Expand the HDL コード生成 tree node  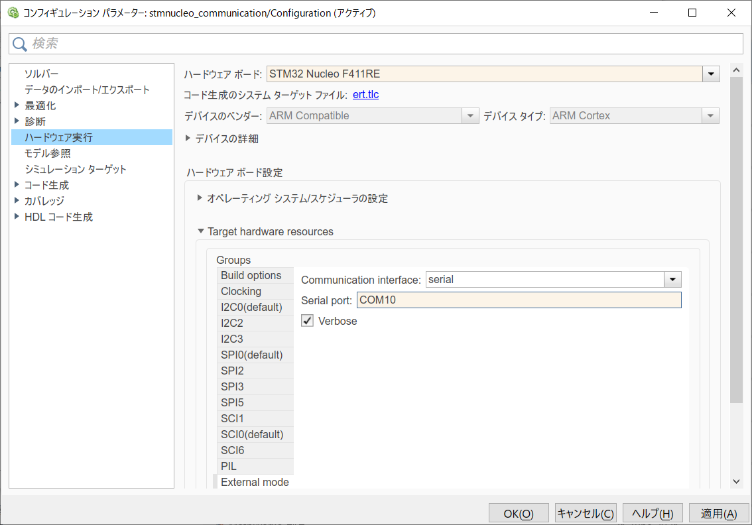click(x=17, y=216)
